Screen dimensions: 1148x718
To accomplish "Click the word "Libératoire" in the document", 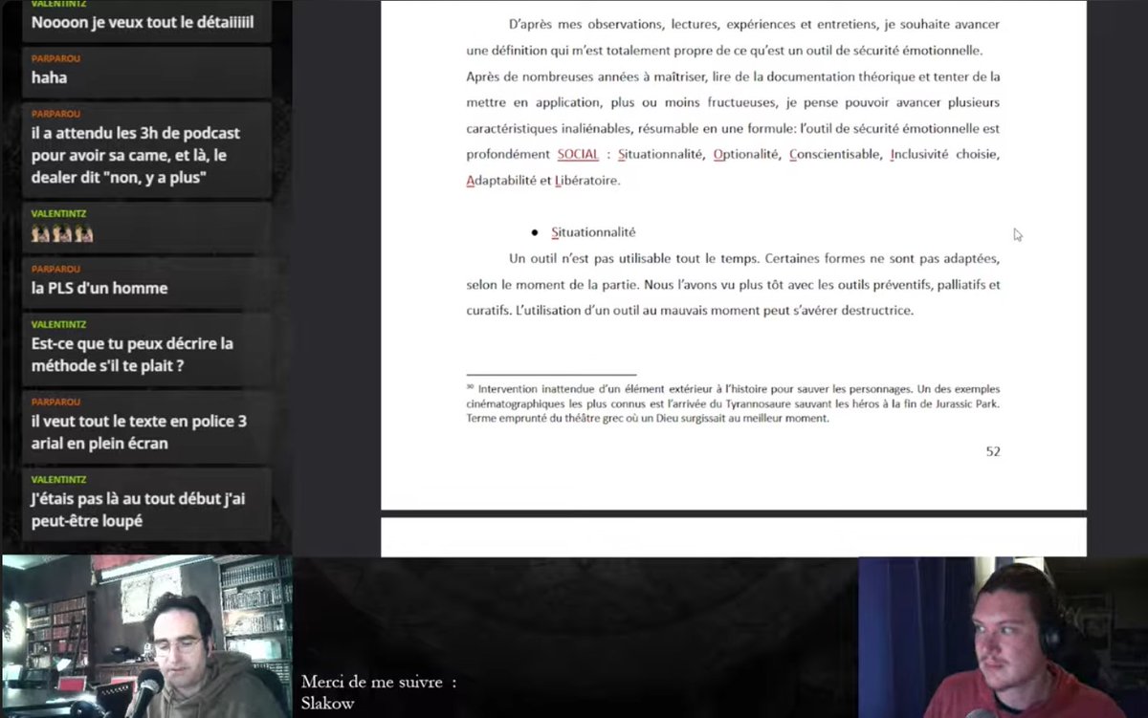I will tap(586, 180).
